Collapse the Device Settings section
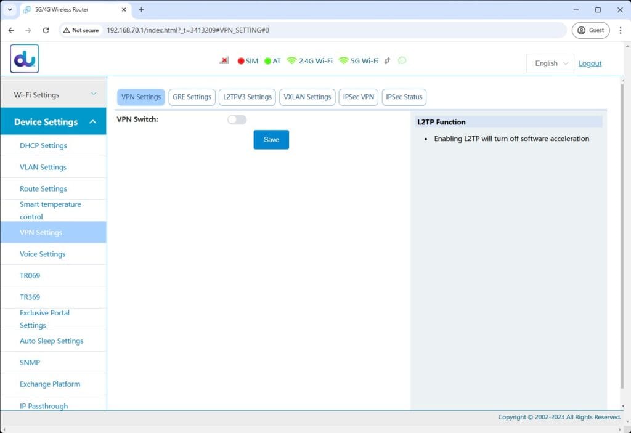631x433 pixels. [x=54, y=121]
